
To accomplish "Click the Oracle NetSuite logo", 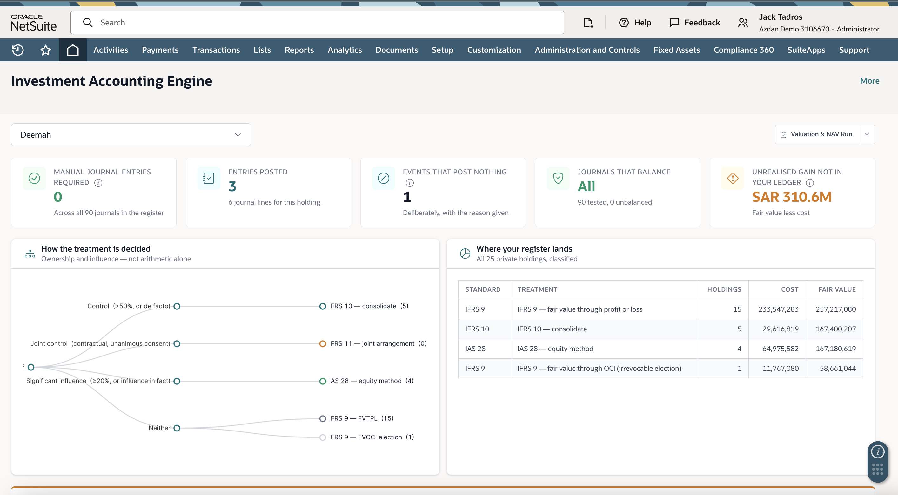I will 33,23.
